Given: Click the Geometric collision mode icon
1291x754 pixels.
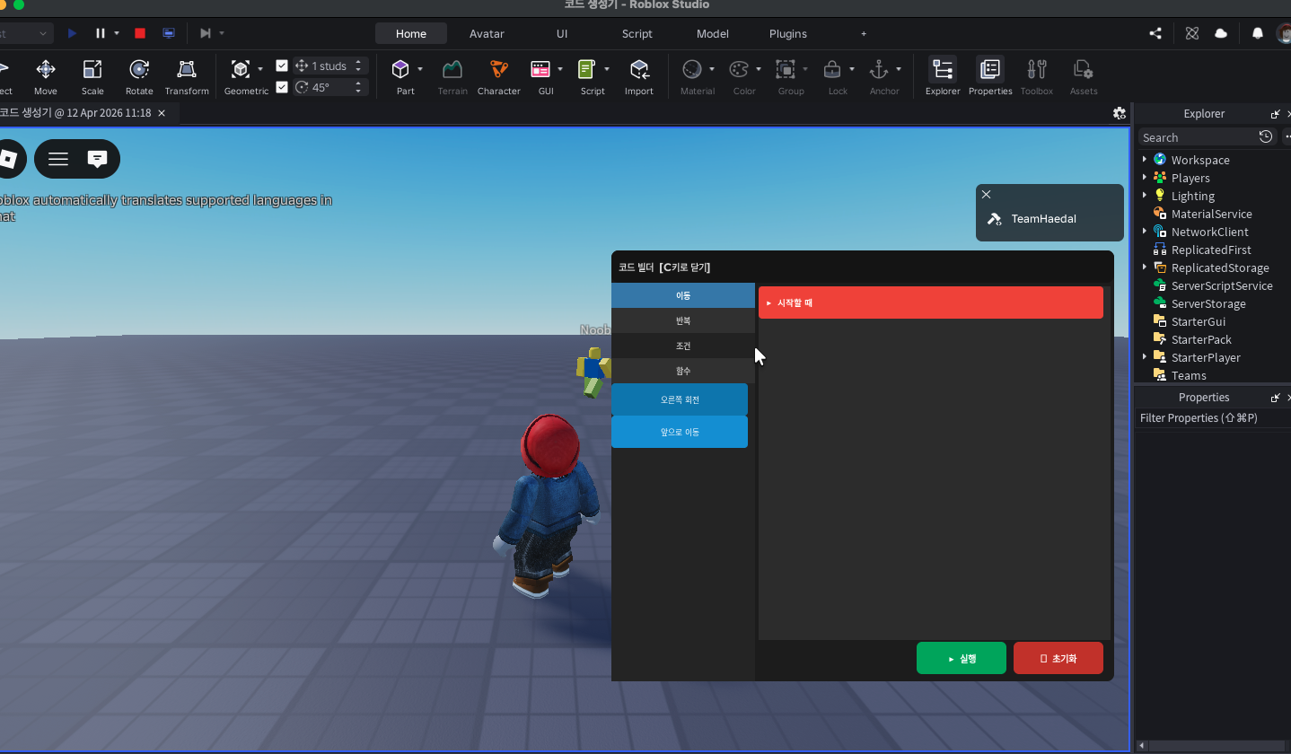Looking at the screenshot, I should tap(240, 69).
